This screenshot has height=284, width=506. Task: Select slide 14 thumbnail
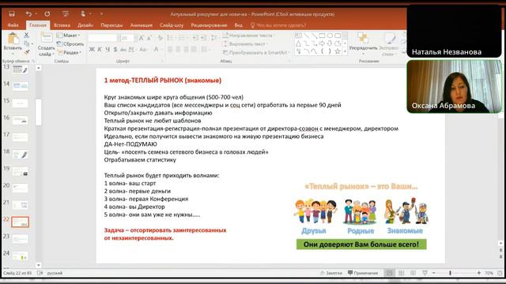tap(20, 86)
